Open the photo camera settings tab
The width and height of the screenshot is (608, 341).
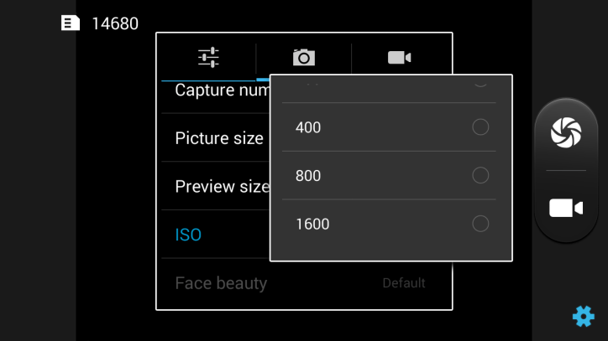303,57
